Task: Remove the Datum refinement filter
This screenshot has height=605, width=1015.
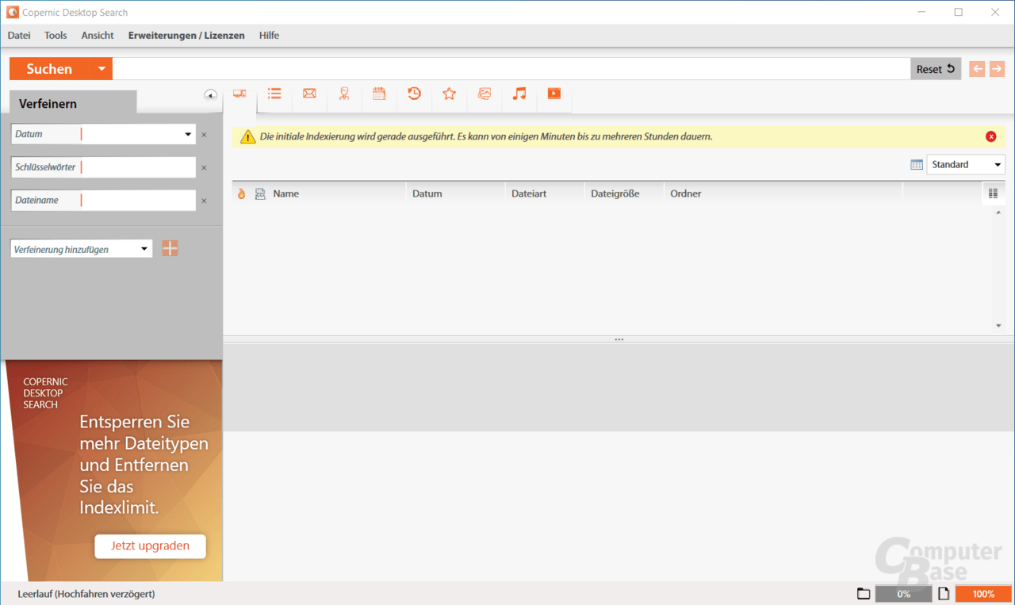Action: (204, 135)
